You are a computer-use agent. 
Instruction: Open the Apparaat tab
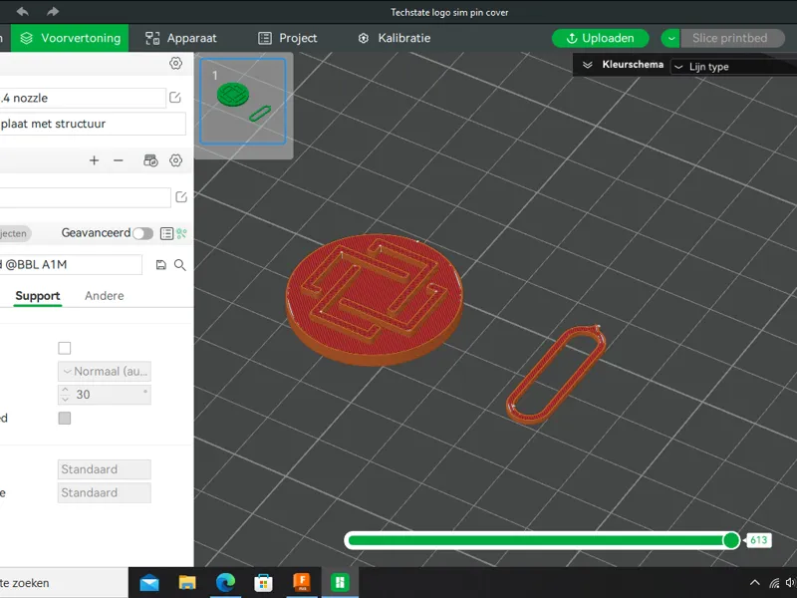181,38
